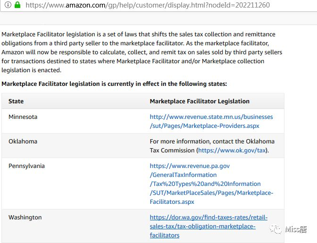The height and width of the screenshot is (243, 317).
Task: Click 'Facilitators.aspx' end of Pennsylvania link
Action: pyautogui.click(x=172, y=201)
